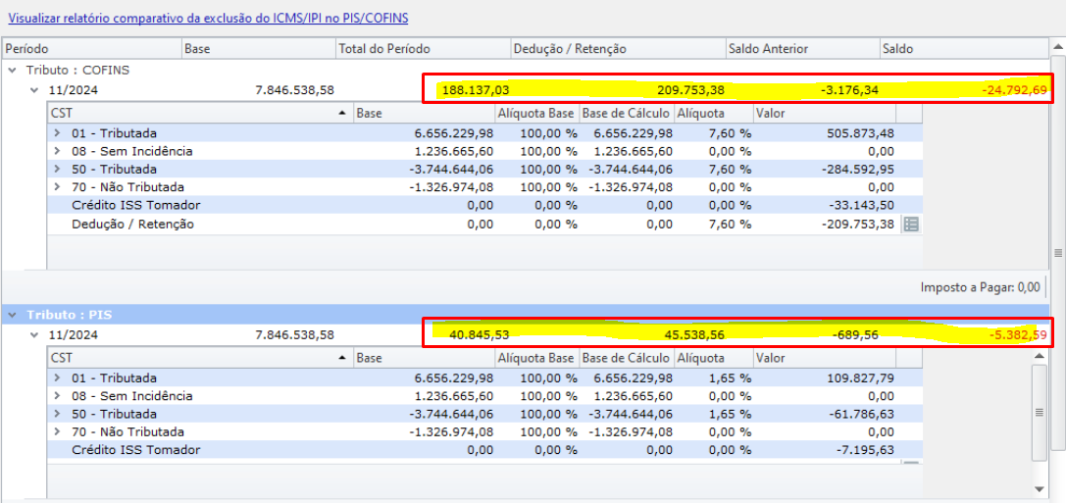Select PIS valor -61.786,63
This screenshot has height=503, width=1066.
(861, 414)
